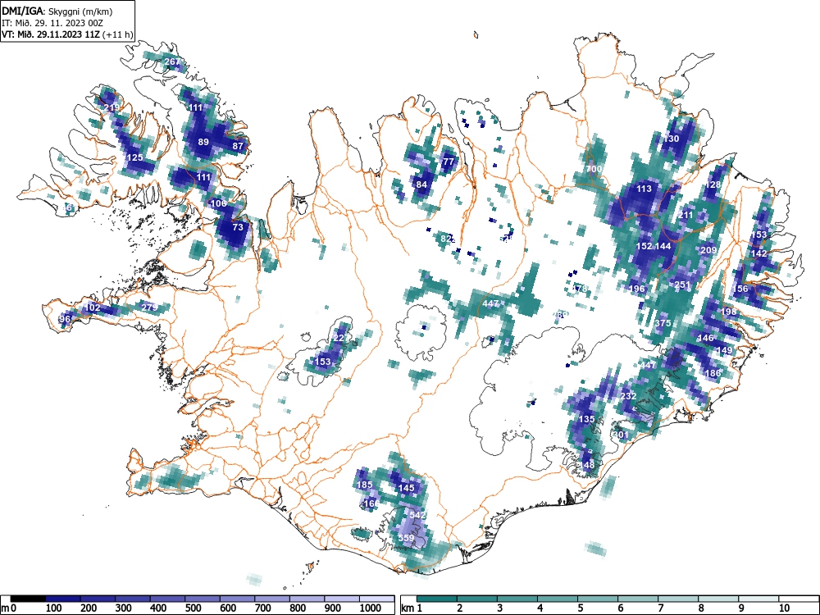Click the 113 visibility value

644,189
